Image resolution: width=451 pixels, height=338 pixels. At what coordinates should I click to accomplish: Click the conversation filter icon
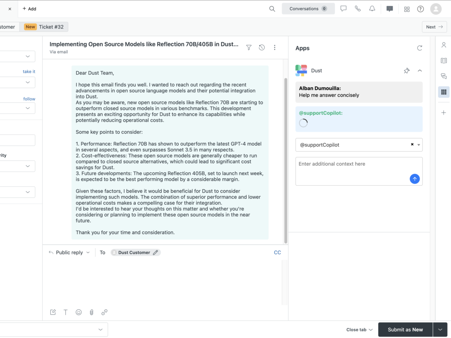pyautogui.click(x=249, y=48)
